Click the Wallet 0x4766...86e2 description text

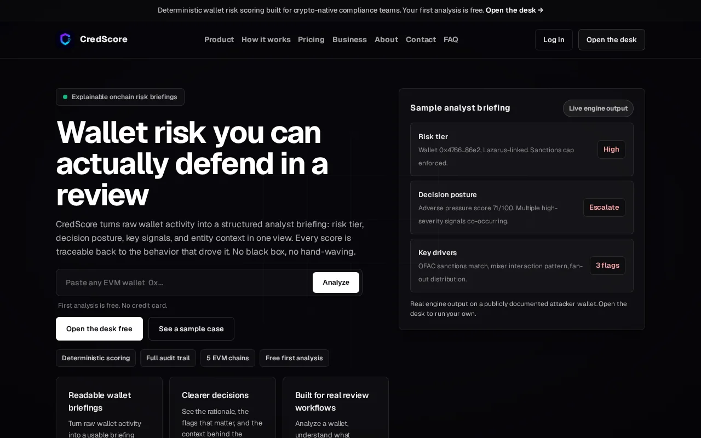[496, 157]
